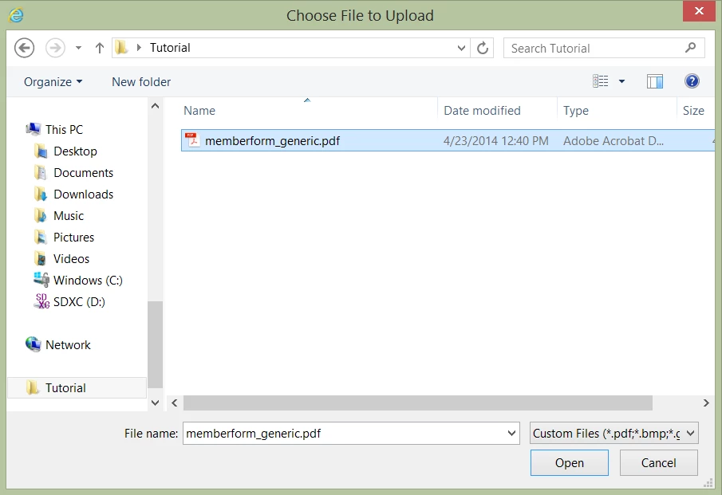This screenshot has height=495, width=722.
Task: Click the Music folder icon
Action: pos(41,216)
